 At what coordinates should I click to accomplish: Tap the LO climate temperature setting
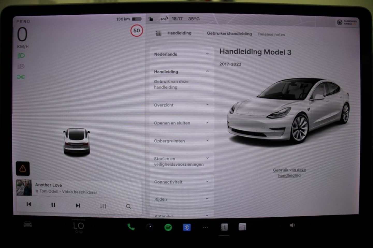[x=78, y=226]
